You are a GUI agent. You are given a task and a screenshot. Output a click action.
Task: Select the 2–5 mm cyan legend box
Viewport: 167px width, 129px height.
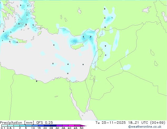23,126
